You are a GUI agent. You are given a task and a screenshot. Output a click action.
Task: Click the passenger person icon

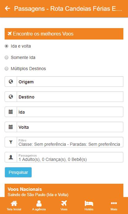11,157
